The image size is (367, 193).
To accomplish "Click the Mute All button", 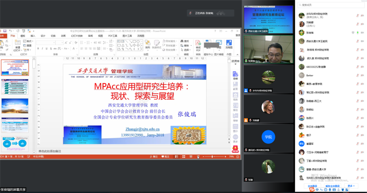I will pyautogui.click(x=312, y=186).
